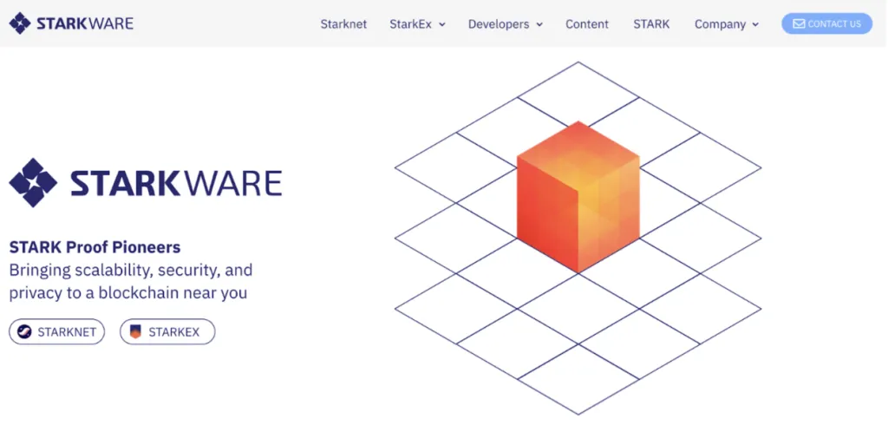Viewport: 888px width, 445px height.
Task: Expand the Company dropdown chevron
Action: [x=755, y=25]
